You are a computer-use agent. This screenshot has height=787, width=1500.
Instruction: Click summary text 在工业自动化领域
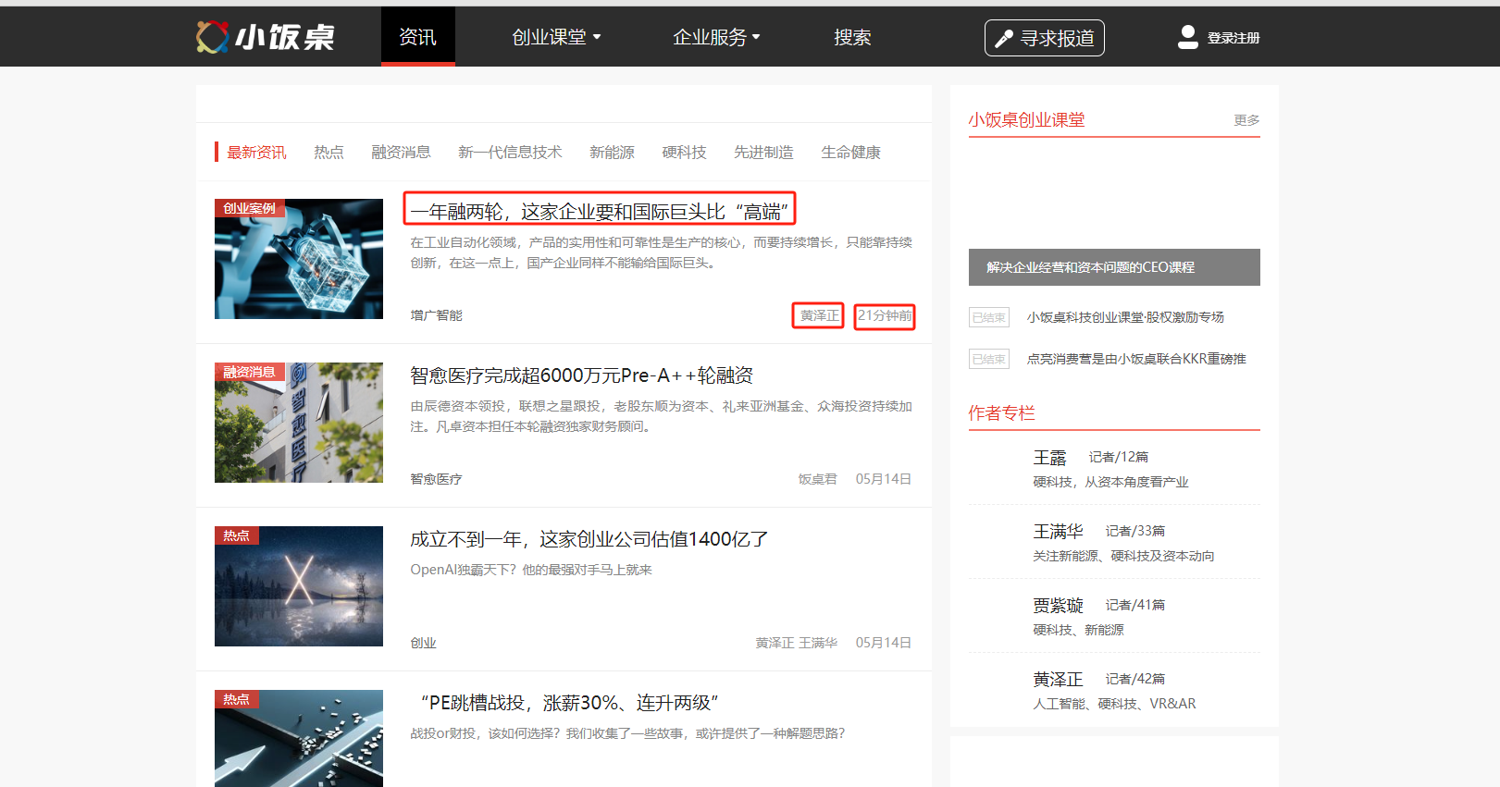point(661,252)
